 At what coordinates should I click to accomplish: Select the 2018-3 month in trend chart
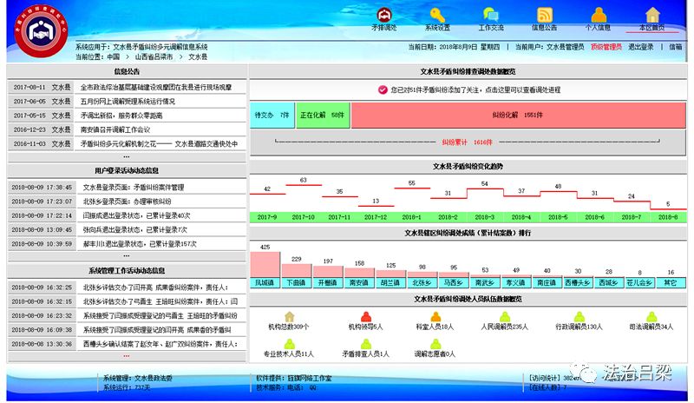pyautogui.click(x=484, y=216)
